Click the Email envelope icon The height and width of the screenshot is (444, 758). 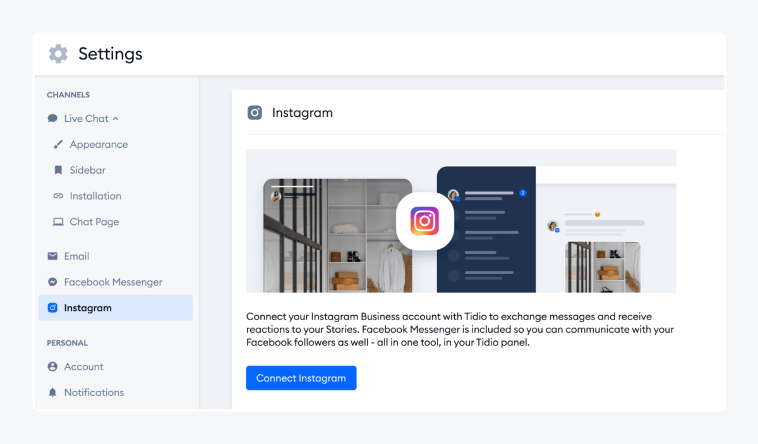pyautogui.click(x=52, y=256)
